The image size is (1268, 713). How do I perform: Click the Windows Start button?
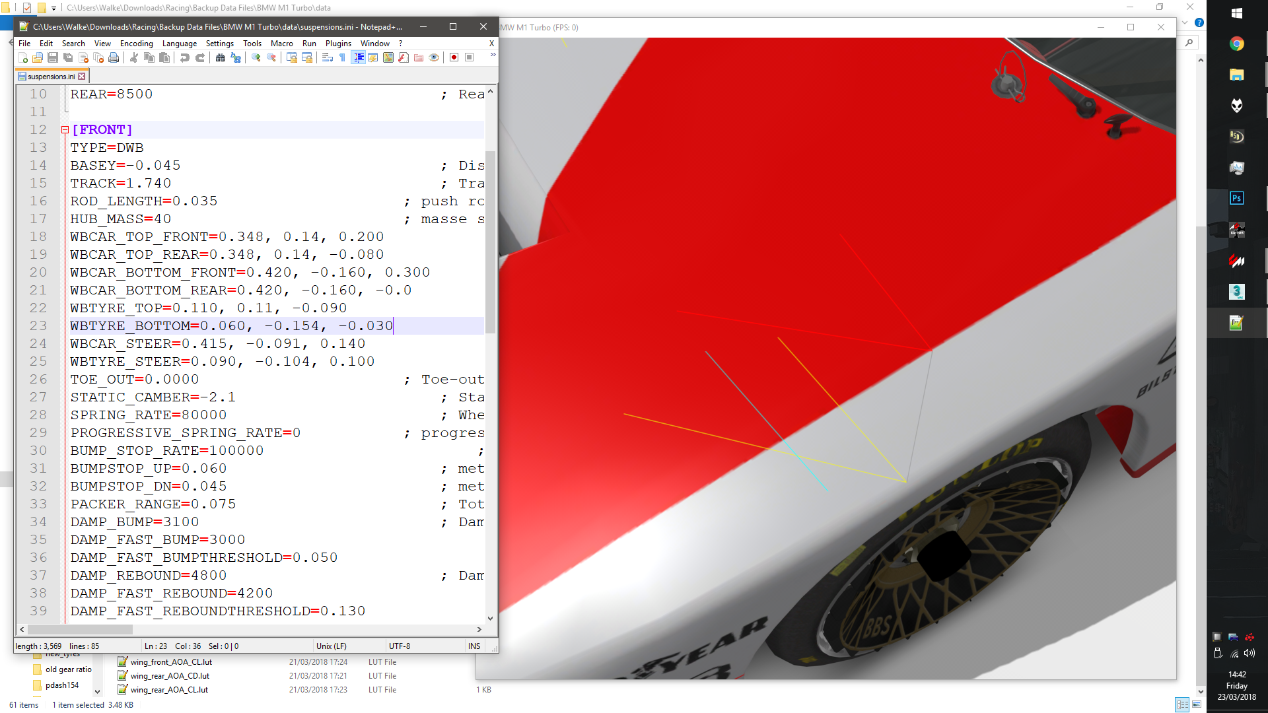click(1237, 13)
